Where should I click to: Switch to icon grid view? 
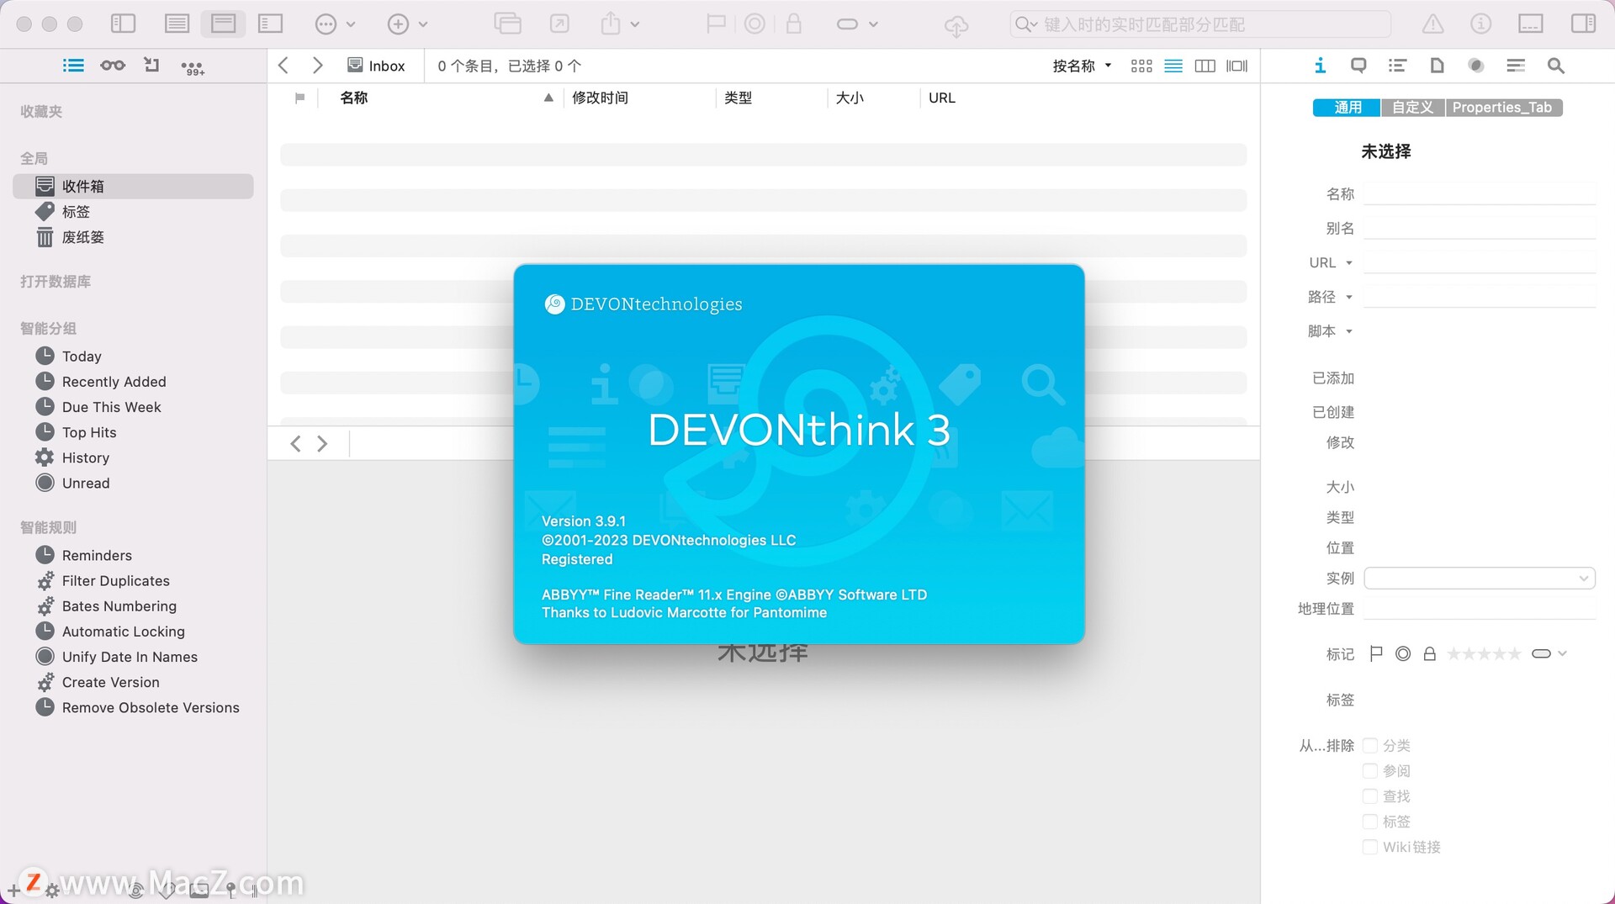click(x=1141, y=66)
